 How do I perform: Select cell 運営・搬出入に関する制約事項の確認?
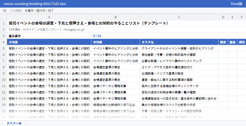click(179, 80)
